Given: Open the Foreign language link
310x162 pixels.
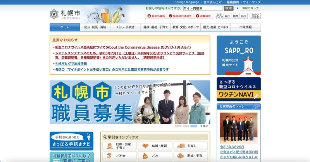Looking at the screenshot, I should [186, 2].
